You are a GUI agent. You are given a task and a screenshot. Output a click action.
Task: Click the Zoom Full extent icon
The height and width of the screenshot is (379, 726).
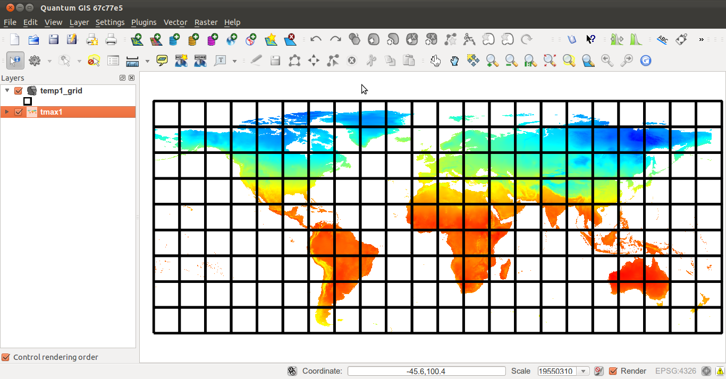[x=550, y=61]
